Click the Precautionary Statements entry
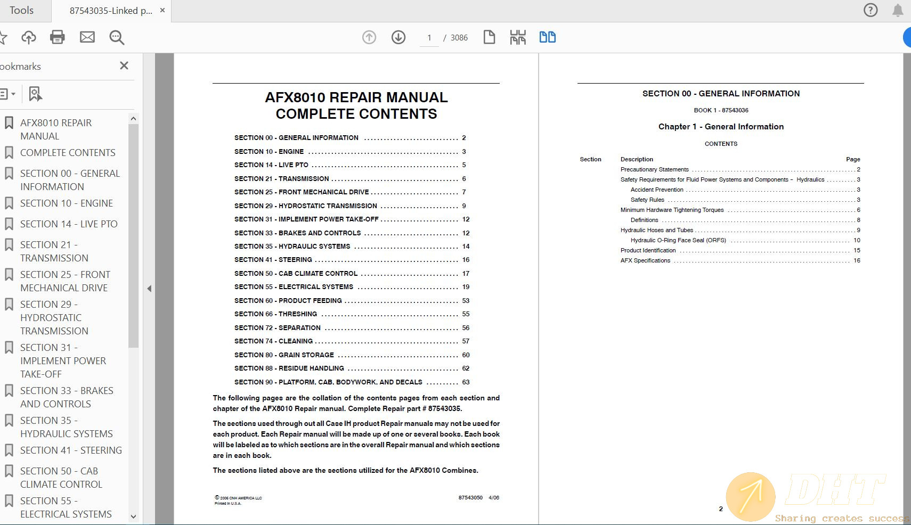 click(741, 169)
